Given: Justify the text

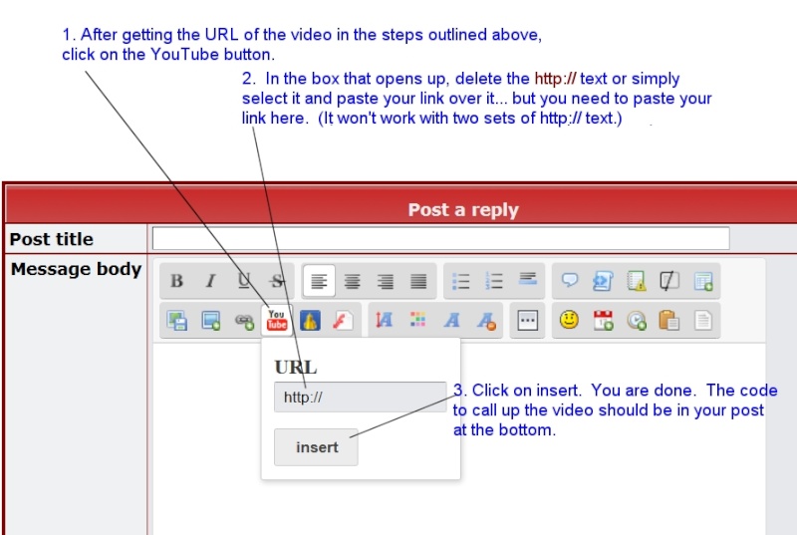Looking at the screenshot, I should (x=418, y=281).
